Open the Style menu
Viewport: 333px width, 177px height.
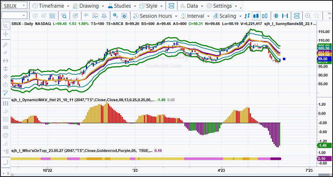(x=151, y=6)
